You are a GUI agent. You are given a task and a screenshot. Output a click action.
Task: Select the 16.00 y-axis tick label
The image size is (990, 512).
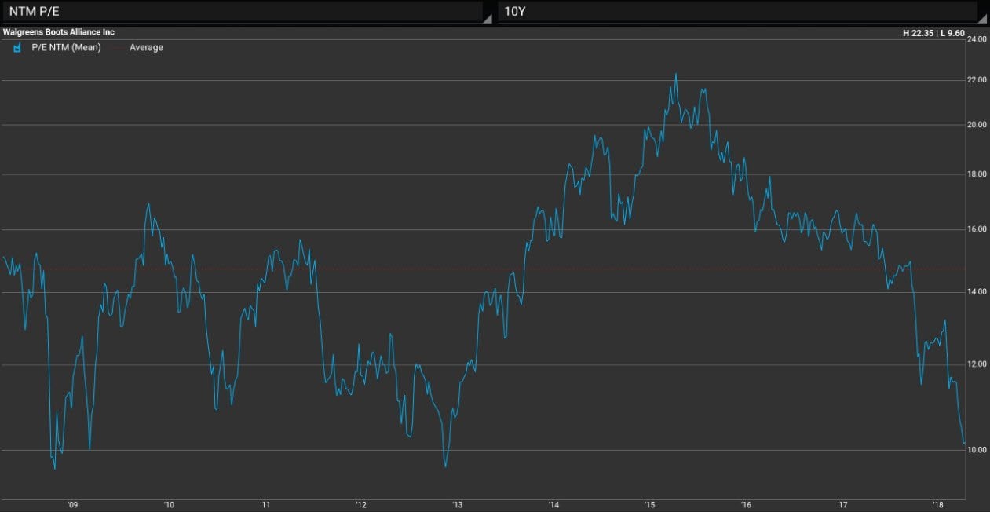[x=977, y=230]
